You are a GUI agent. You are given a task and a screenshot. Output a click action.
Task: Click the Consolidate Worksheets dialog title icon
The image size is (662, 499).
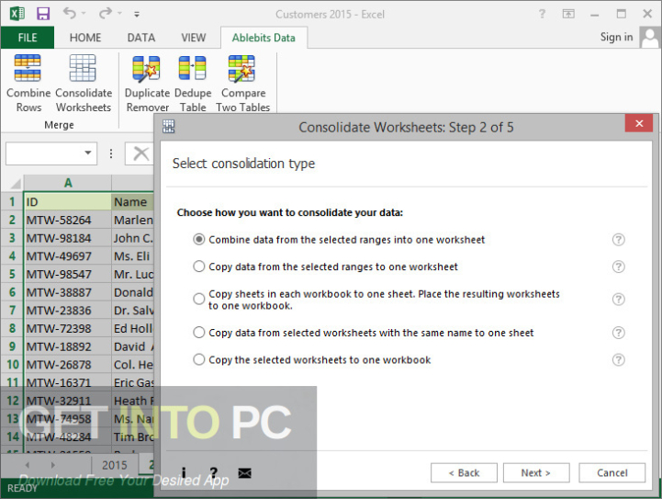(168, 126)
